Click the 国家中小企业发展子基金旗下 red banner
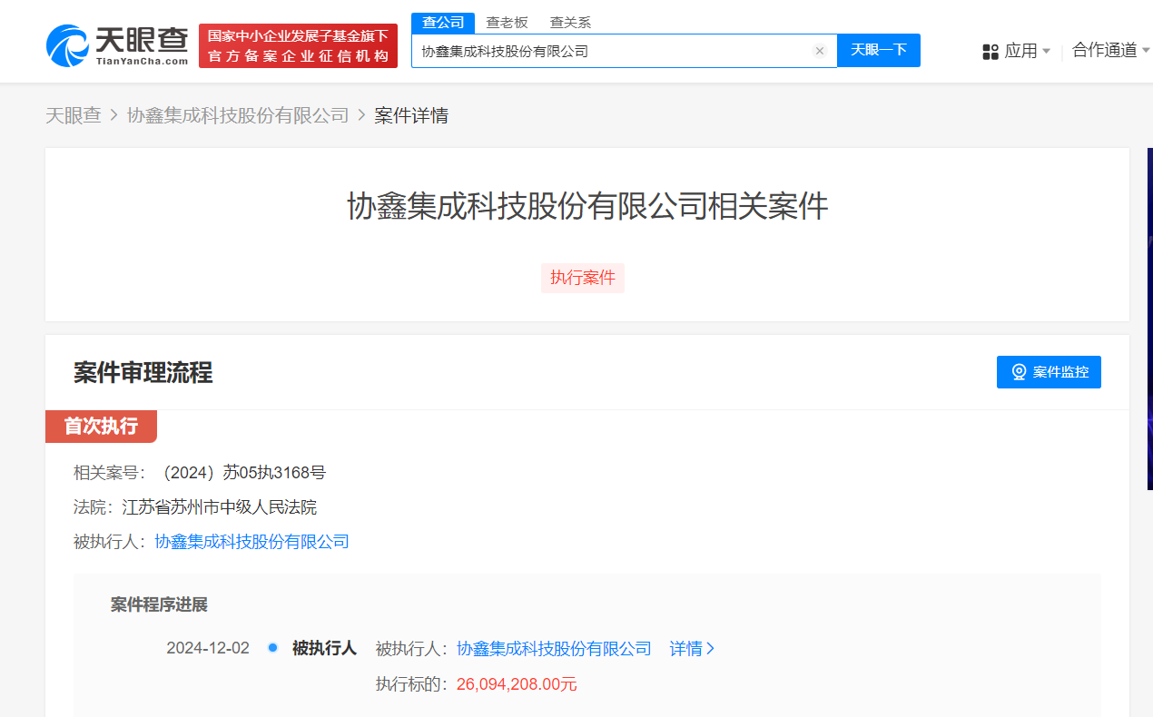Viewport: 1153px width, 717px height. tap(298, 45)
